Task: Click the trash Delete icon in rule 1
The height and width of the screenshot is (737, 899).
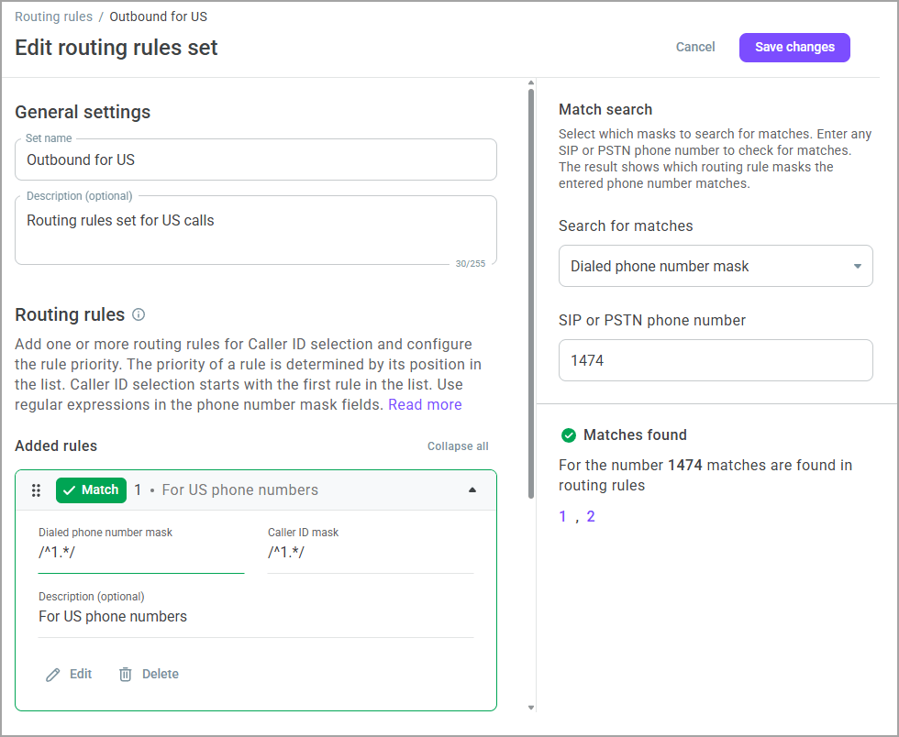Action: [126, 675]
